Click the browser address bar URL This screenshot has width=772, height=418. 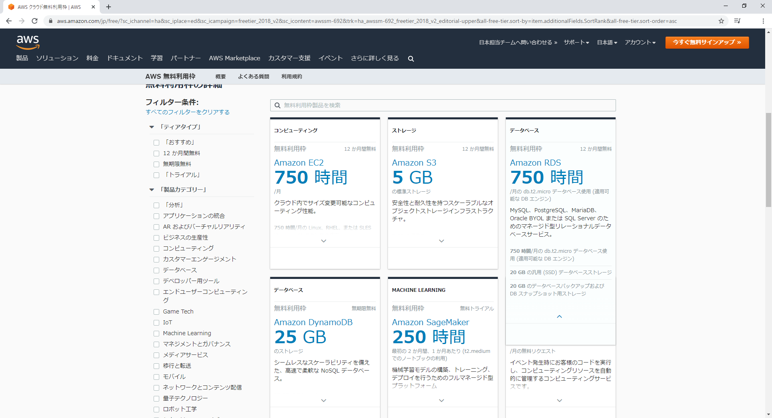coord(367,21)
